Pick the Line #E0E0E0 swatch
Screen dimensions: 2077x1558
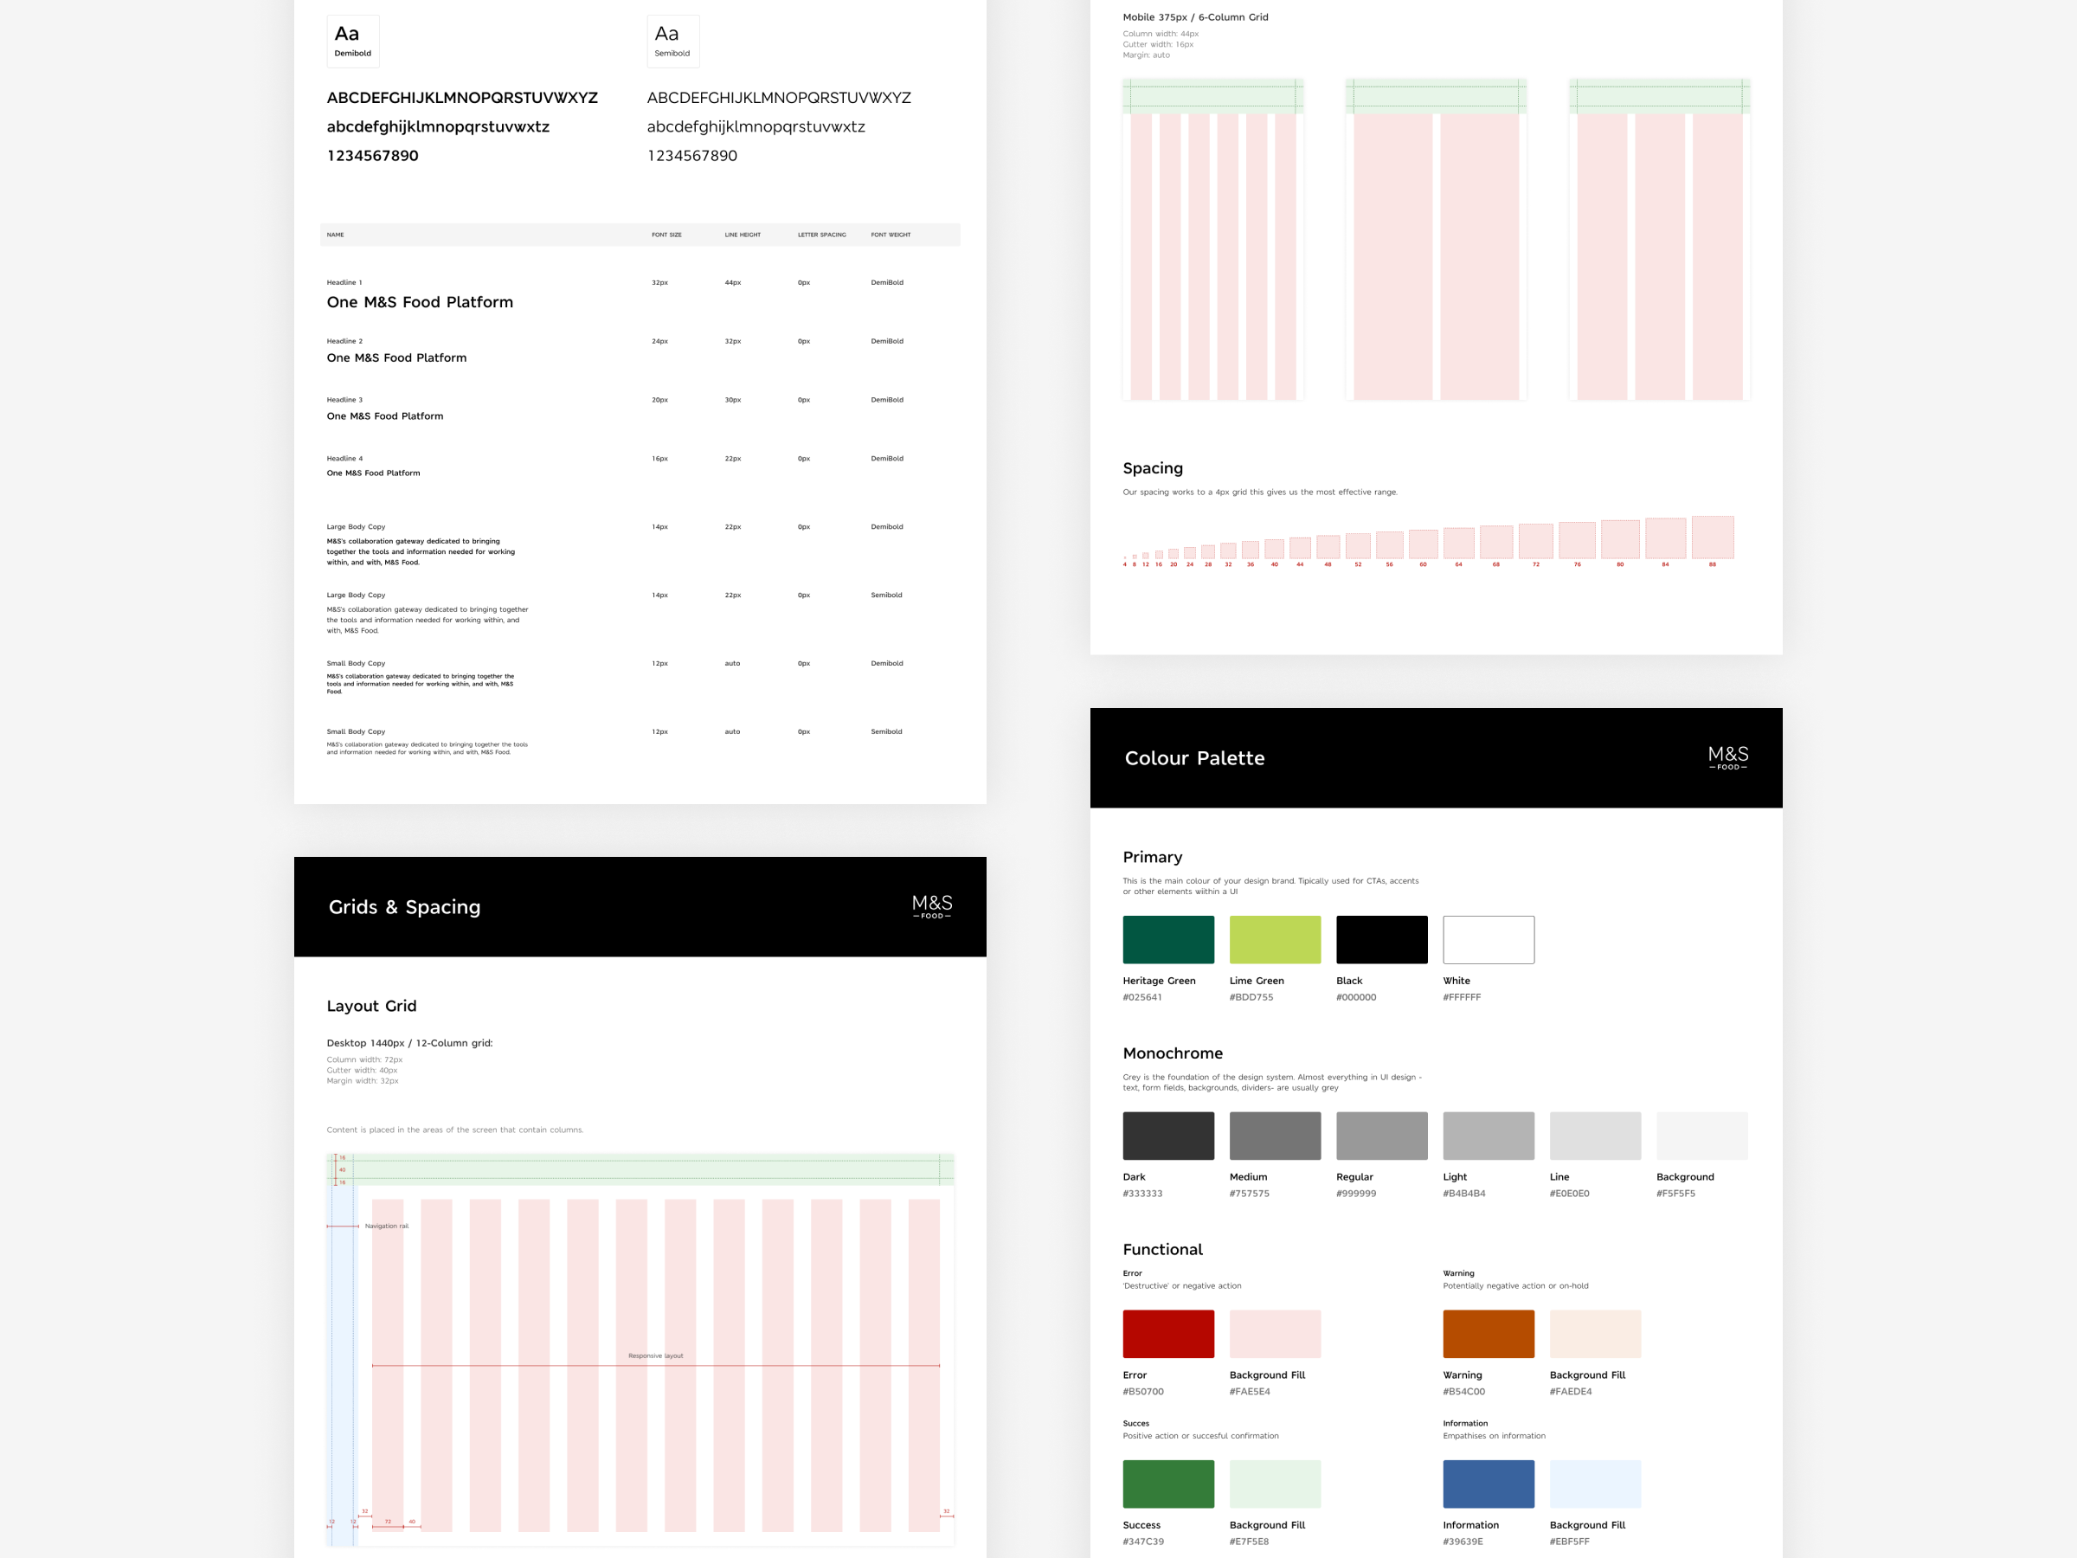1595,1136
